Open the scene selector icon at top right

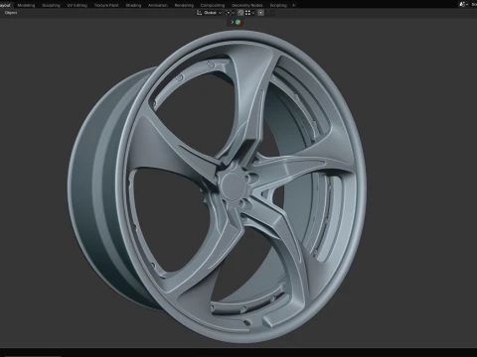point(463,4)
